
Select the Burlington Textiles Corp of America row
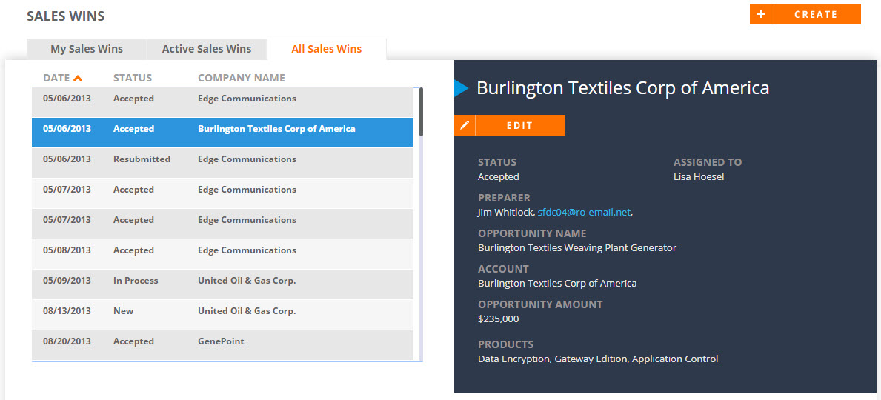[x=222, y=132]
